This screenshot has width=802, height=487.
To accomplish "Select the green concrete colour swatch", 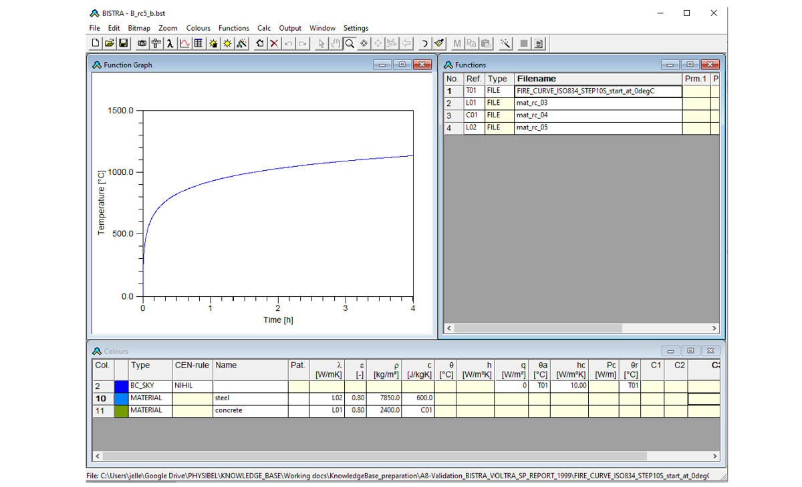I will [121, 411].
